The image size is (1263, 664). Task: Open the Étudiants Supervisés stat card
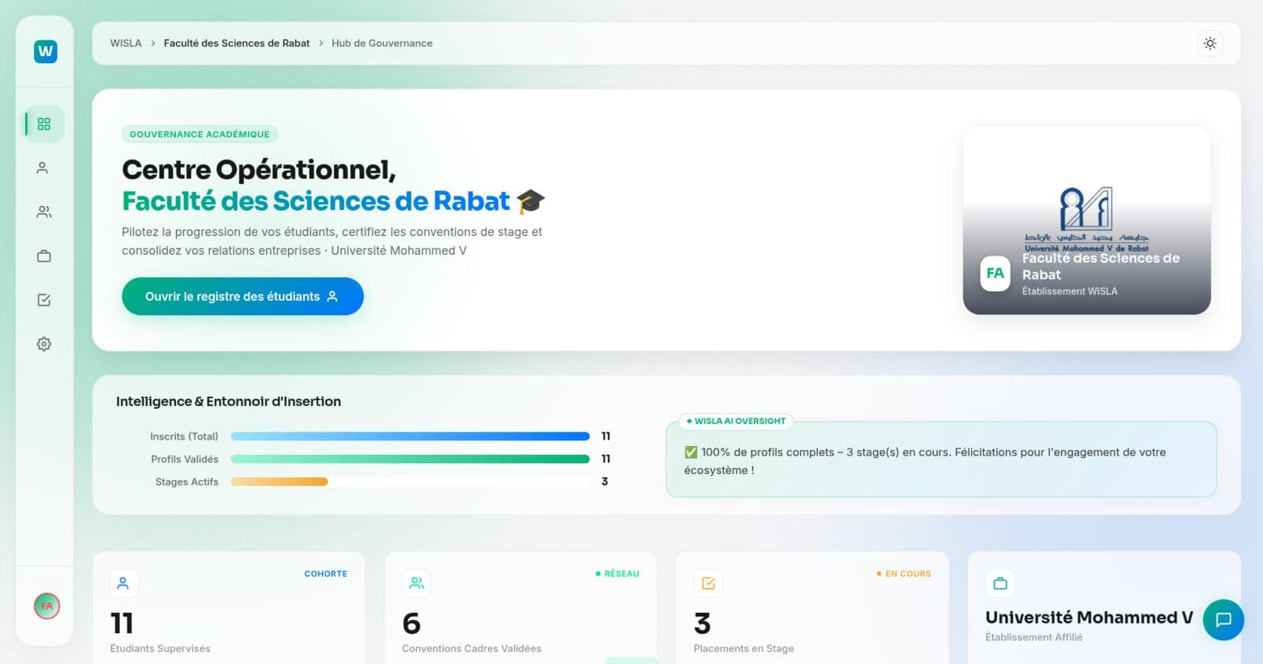click(x=229, y=608)
